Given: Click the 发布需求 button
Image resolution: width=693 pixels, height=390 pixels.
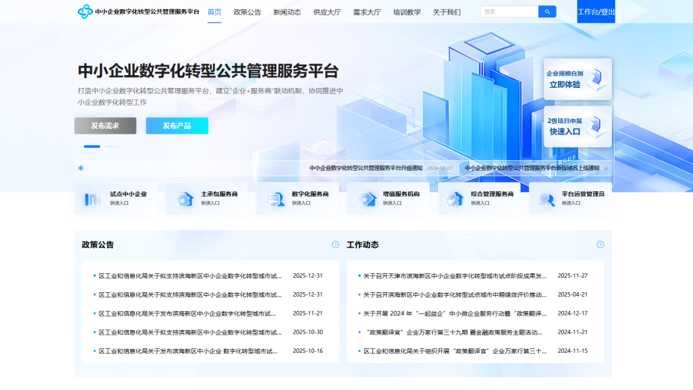Looking at the screenshot, I should 105,126.
